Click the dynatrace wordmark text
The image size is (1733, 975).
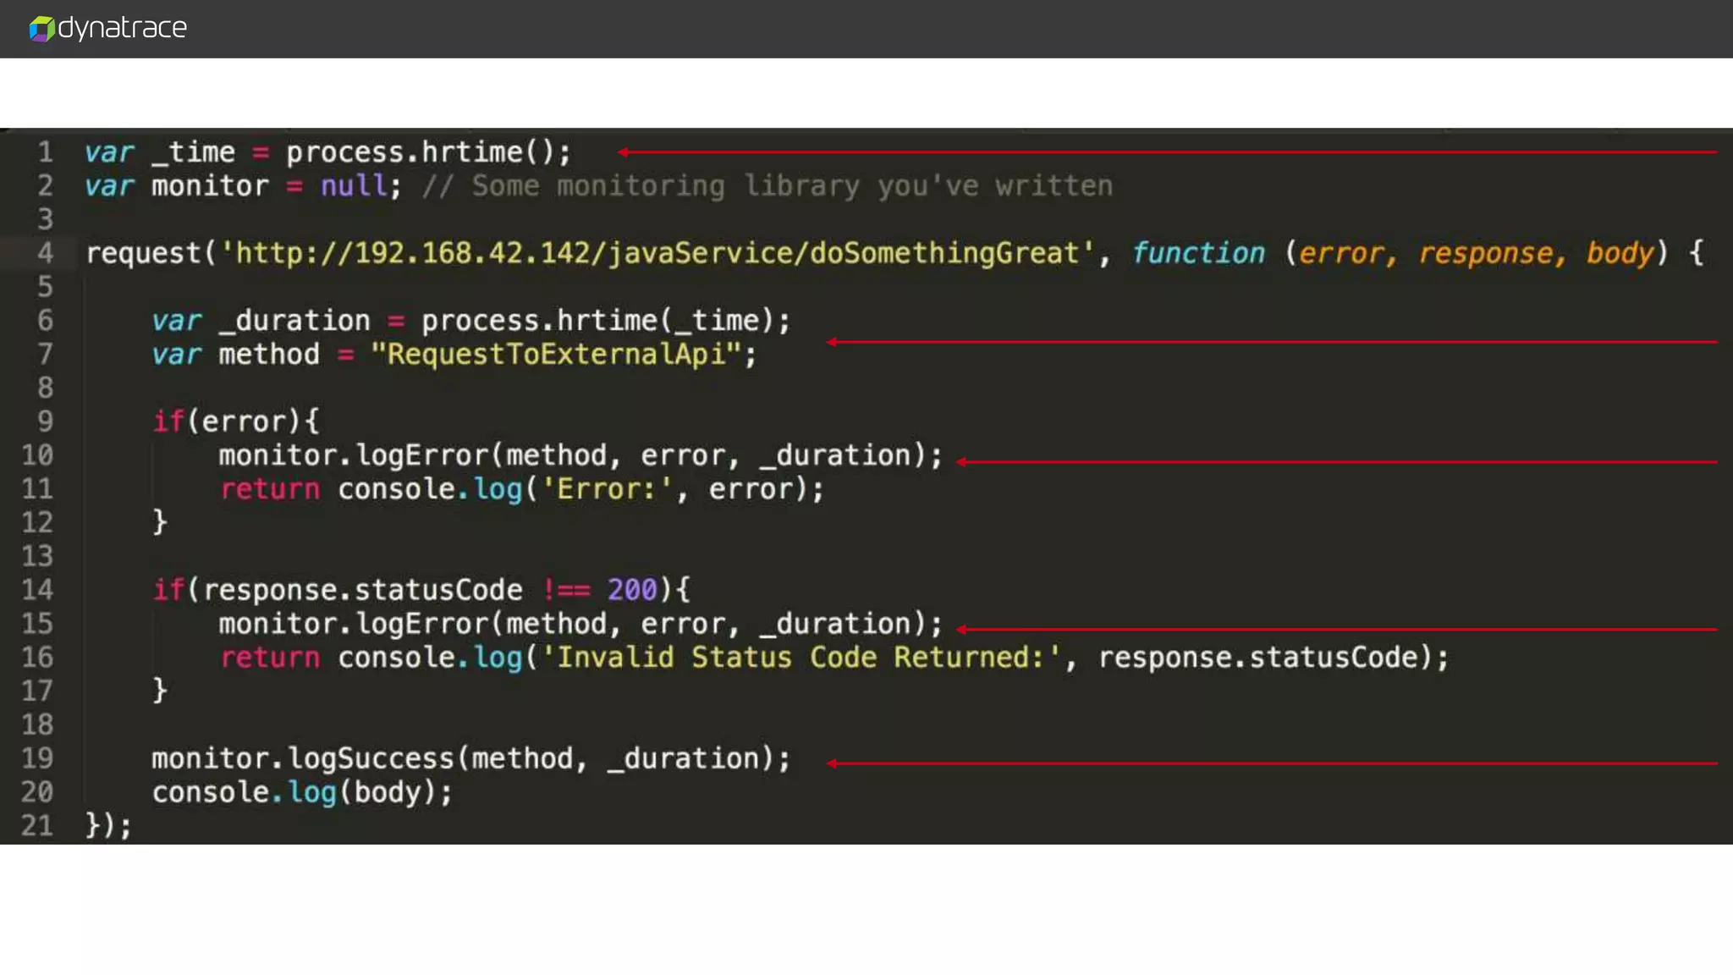pyautogui.click(x=123, y=28)
